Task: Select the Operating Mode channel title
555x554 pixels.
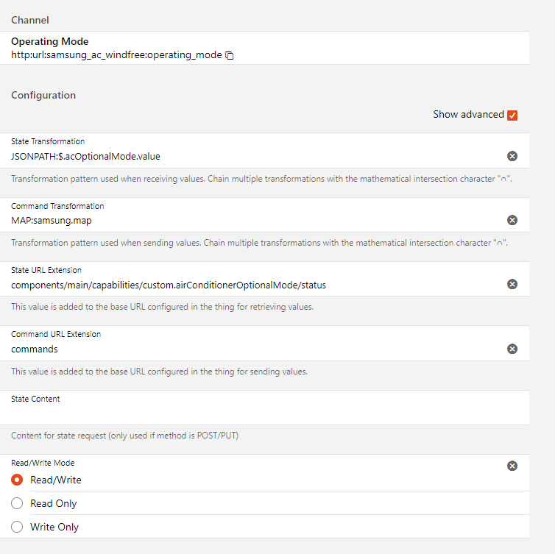Action: point(49,42)
